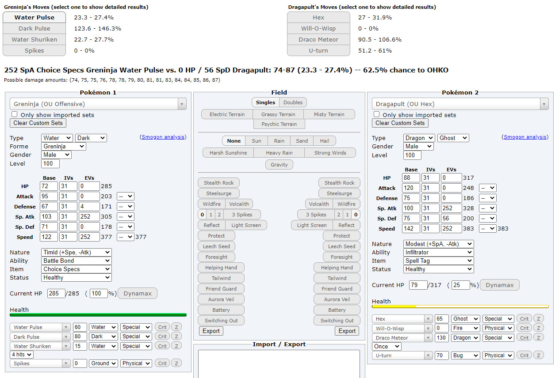This screenshot has height=378, width=559.
Task: Toggle Light Screen on Pokémon 1's field side
Action: tap(246, 225)
